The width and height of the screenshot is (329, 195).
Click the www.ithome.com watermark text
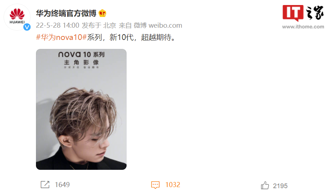303,27
